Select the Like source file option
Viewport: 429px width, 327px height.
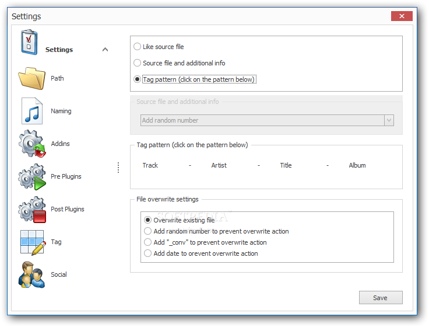159,47
